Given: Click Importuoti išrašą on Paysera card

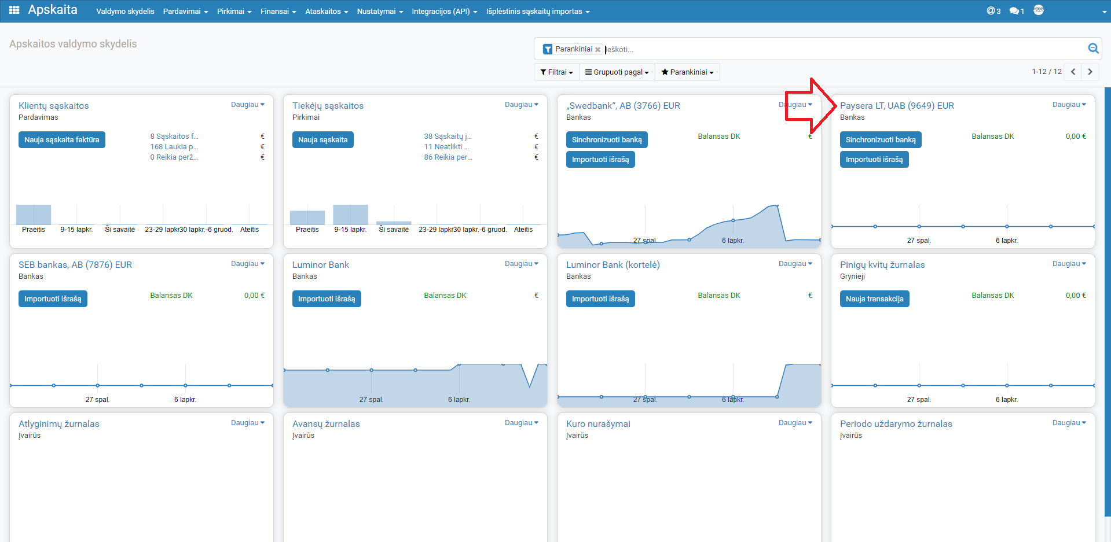Looking at the screenshot, I should click(x=874, y=160).
